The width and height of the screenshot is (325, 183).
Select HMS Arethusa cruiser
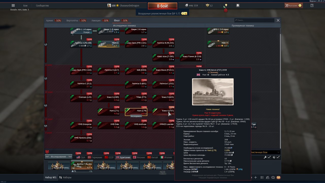pyautogui.click(x=136, y=126)
